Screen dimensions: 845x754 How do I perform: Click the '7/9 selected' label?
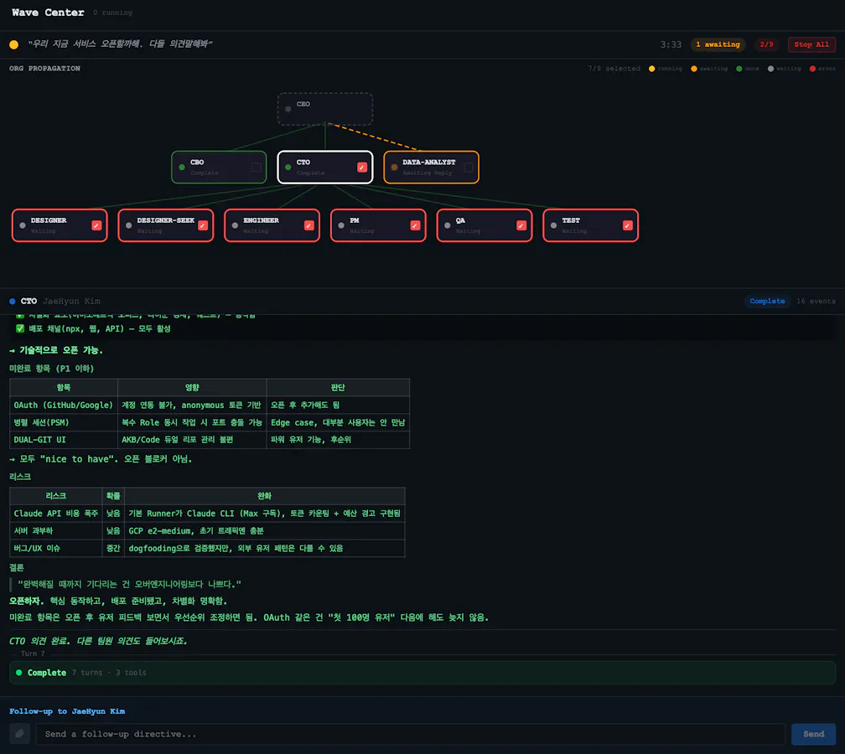[614, 69]
